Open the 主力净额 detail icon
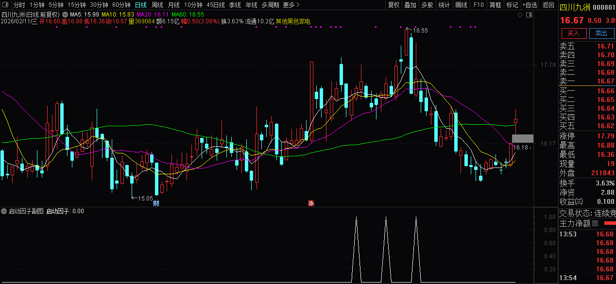616x284 pixels. click(x=595, y=224)
